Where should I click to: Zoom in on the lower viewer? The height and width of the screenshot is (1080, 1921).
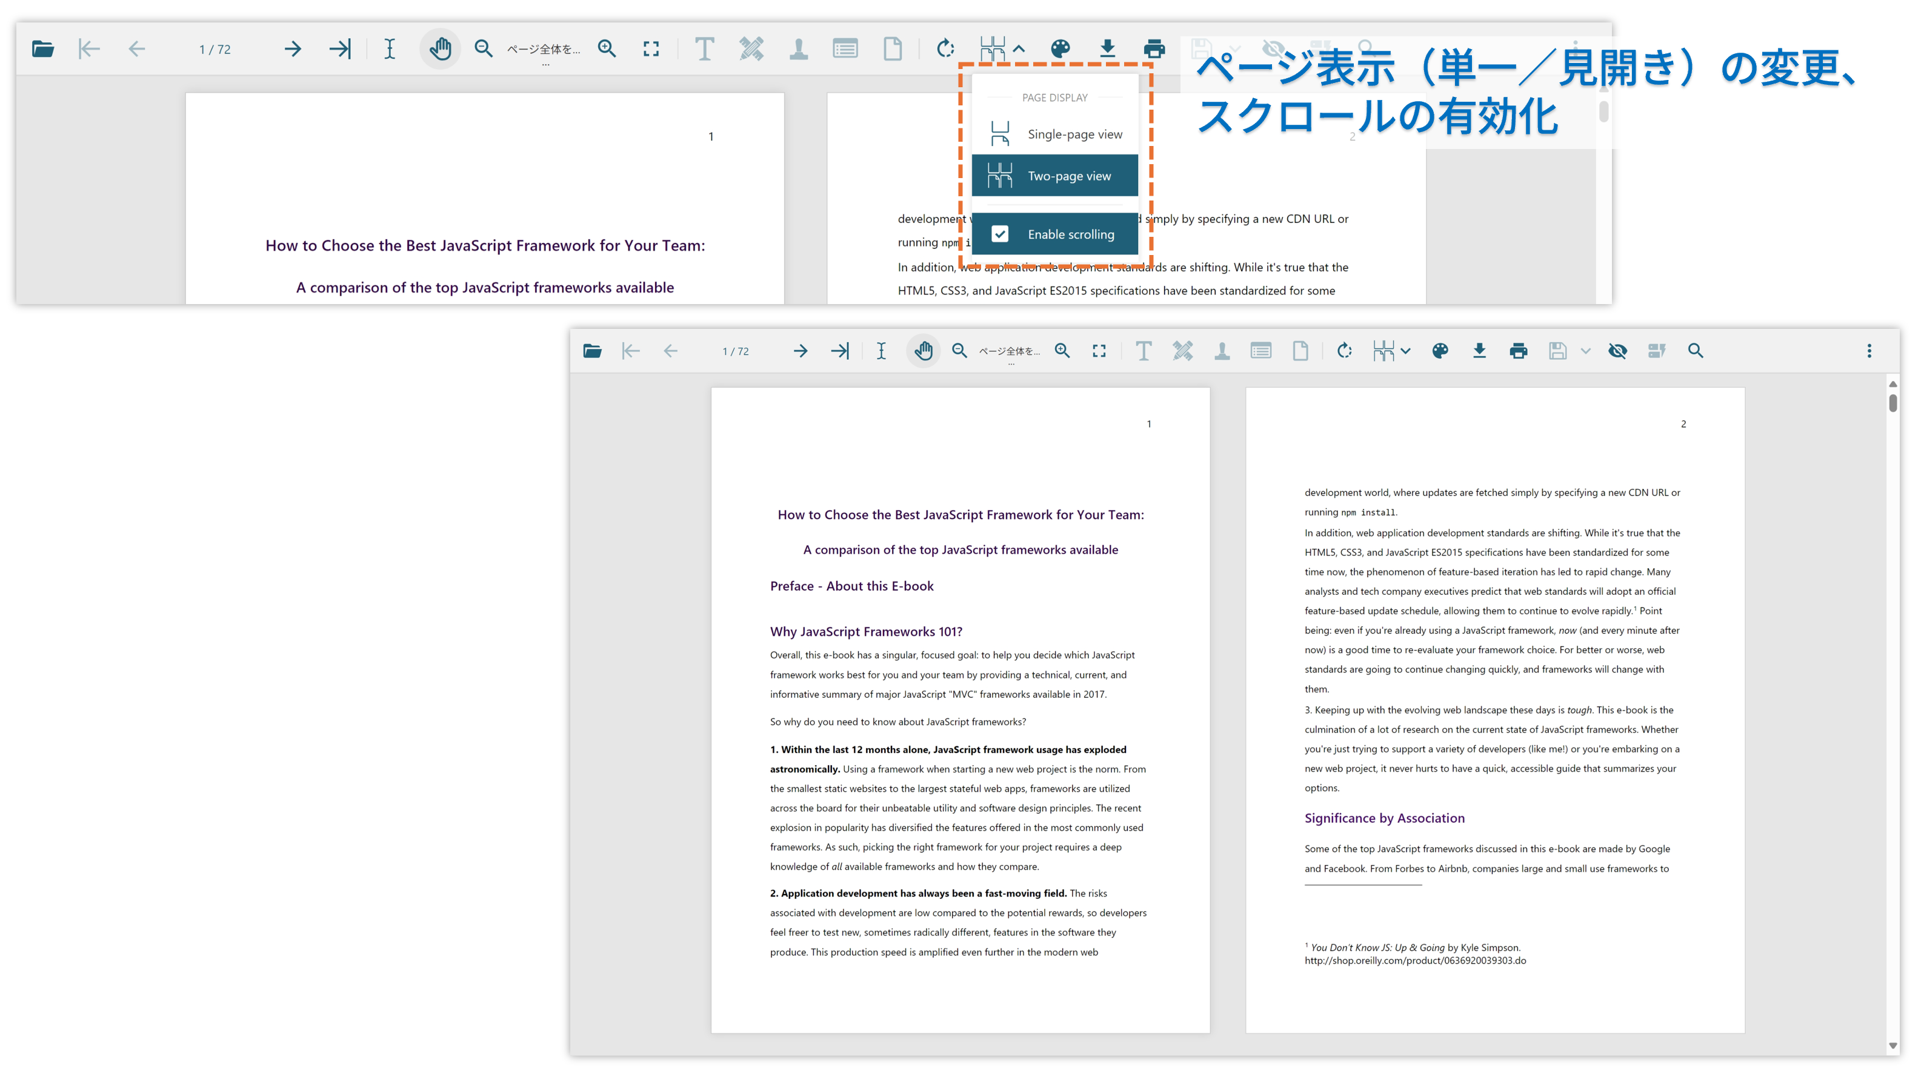pyautogui.click(x=1062, y=351)
